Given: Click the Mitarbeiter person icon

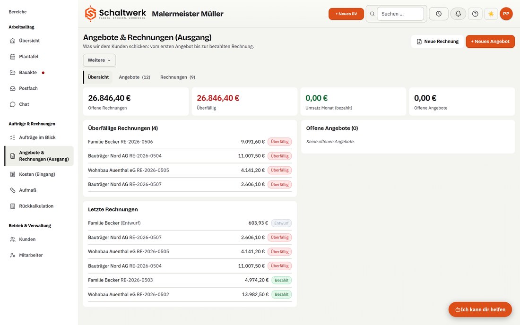Looking at the screenshot, I should coord(13,255).
